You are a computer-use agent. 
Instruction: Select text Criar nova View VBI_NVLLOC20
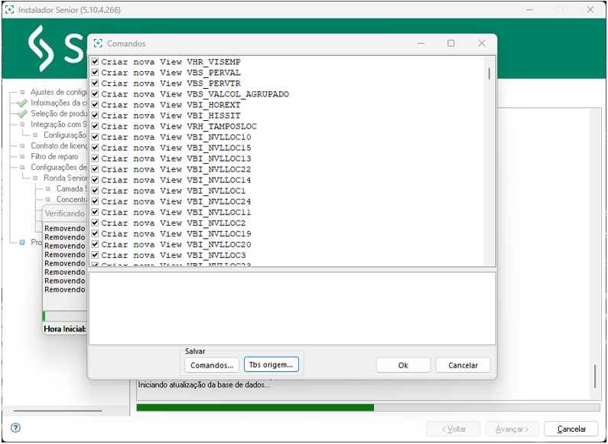pyautogui.click(x=176, y=245)
